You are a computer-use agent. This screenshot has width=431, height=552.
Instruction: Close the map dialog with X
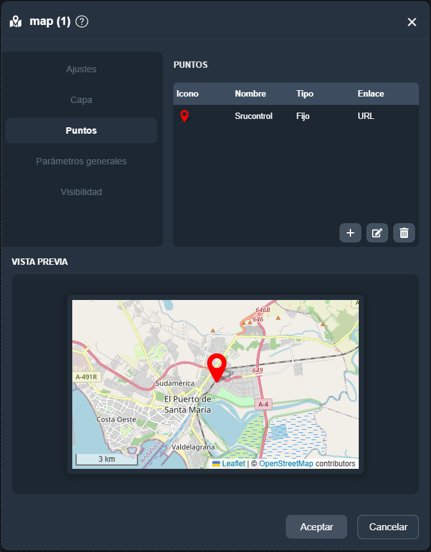click(x=412, y=22)
